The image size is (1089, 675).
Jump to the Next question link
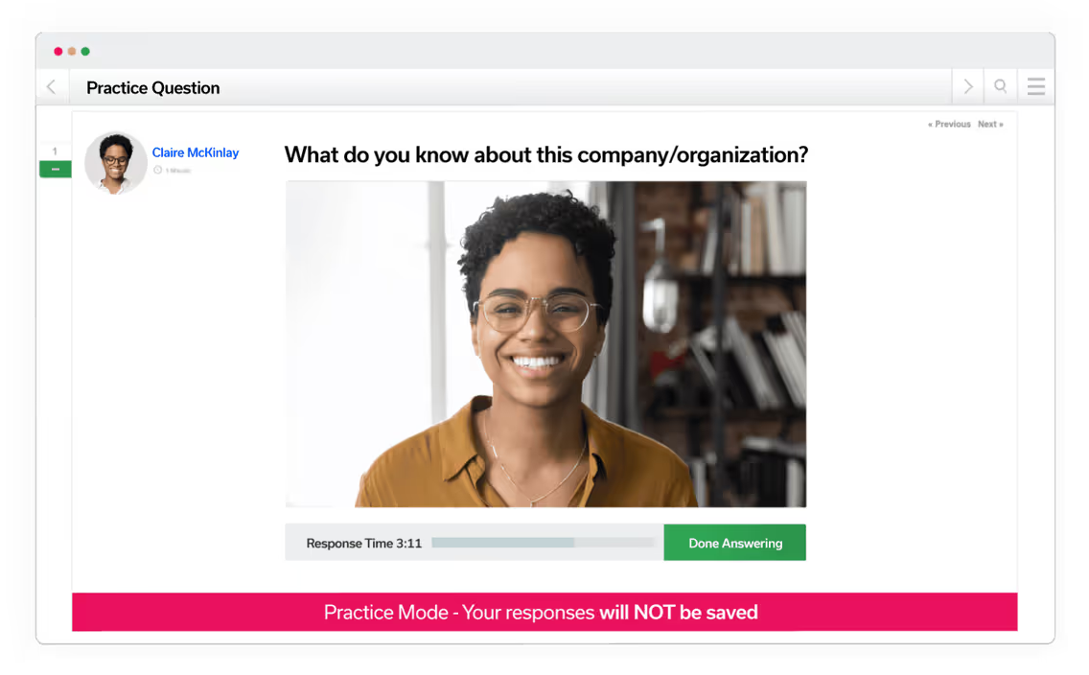click(990, 125)
